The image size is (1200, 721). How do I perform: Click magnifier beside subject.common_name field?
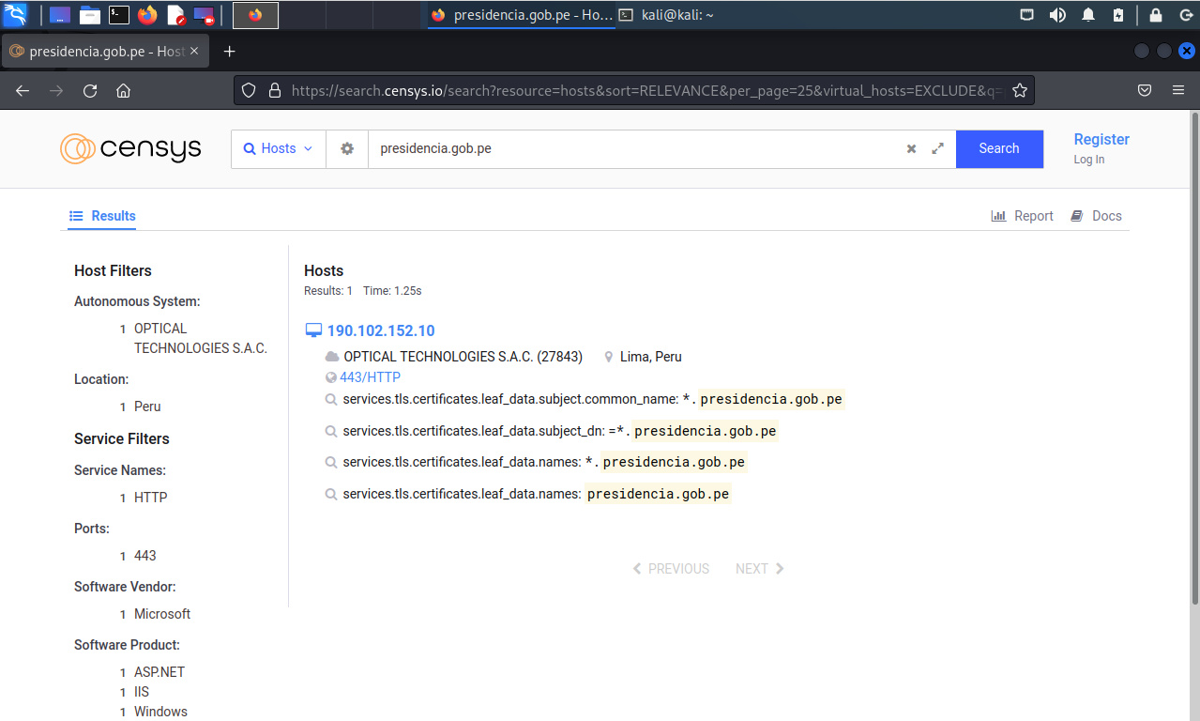tap(330, 400)
